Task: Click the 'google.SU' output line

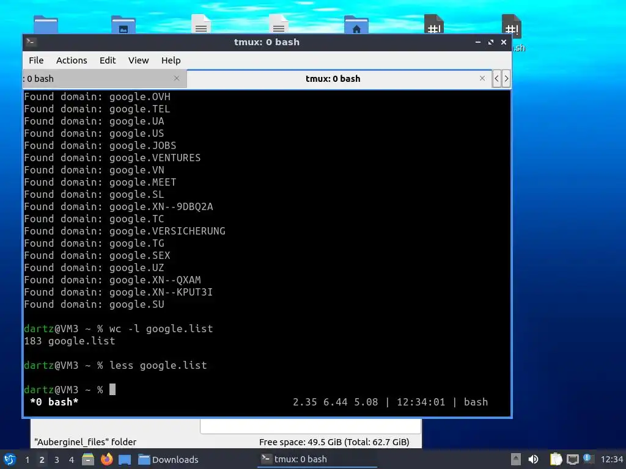Action: [x=94, y=304]
